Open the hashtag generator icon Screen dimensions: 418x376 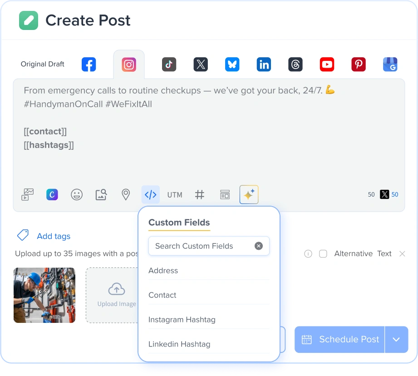click(200, 194)
